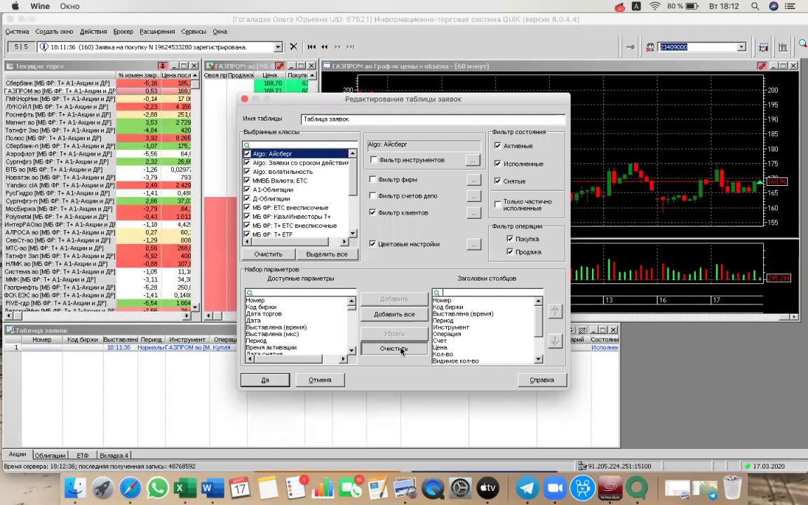
Task: Open the Система menu
Action: (x=17, y=32)
